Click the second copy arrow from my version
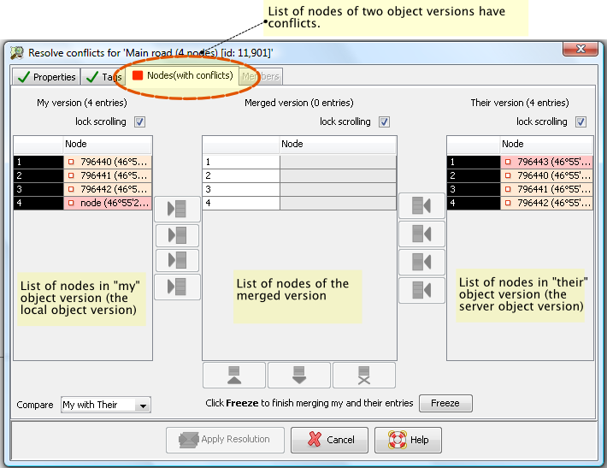 click(177, 235)
